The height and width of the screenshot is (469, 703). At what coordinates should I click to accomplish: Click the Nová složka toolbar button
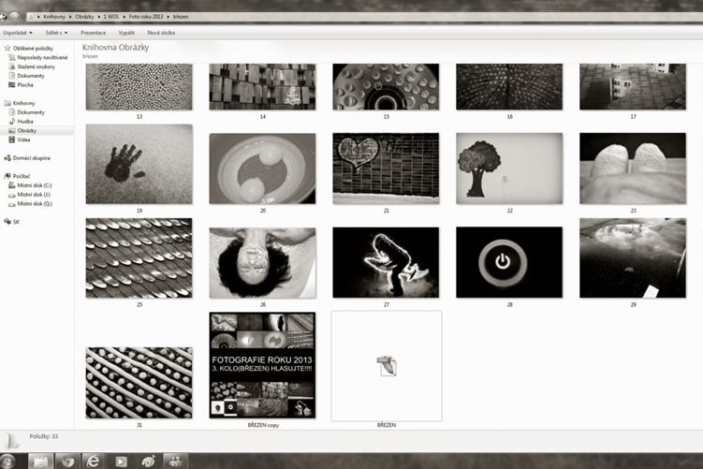tap(161, 33)
